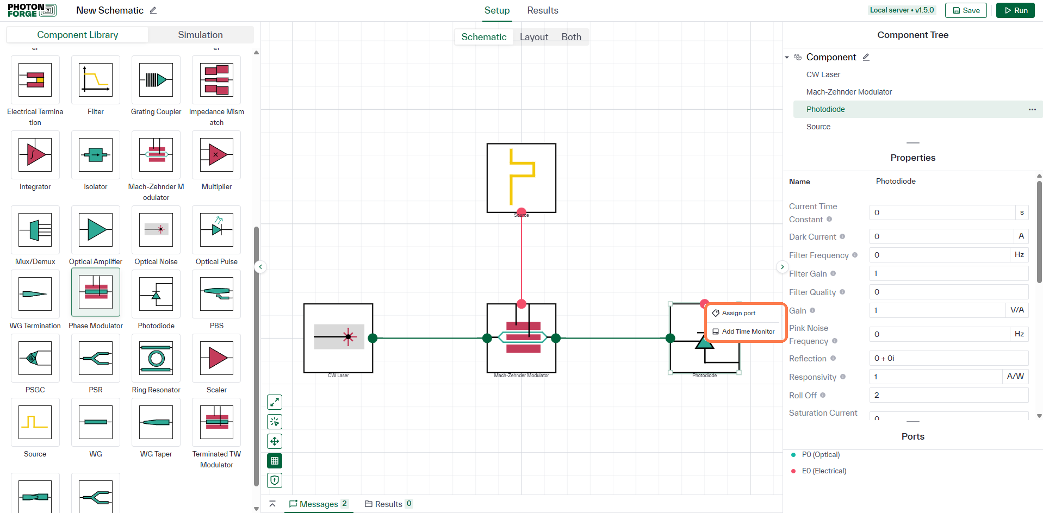Viewport: 1043px width, 513px height.
Task: Pick the Grating Coupler component
Action: [156, 80]
